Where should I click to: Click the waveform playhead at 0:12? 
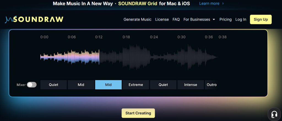click(99, 57)
